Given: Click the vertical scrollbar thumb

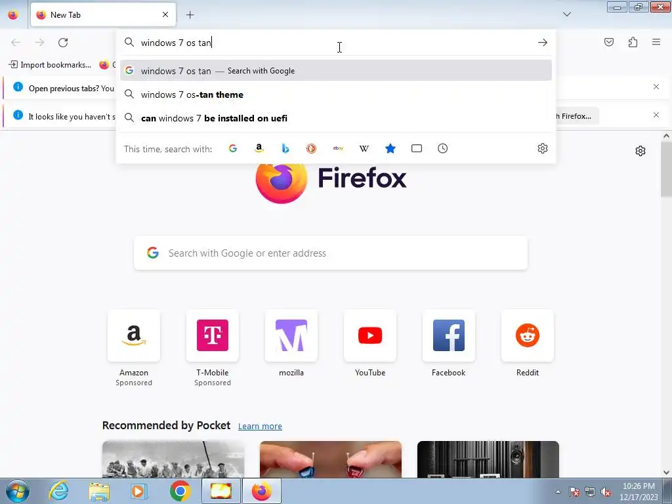Looking at the screenshot, I should 666,169.
